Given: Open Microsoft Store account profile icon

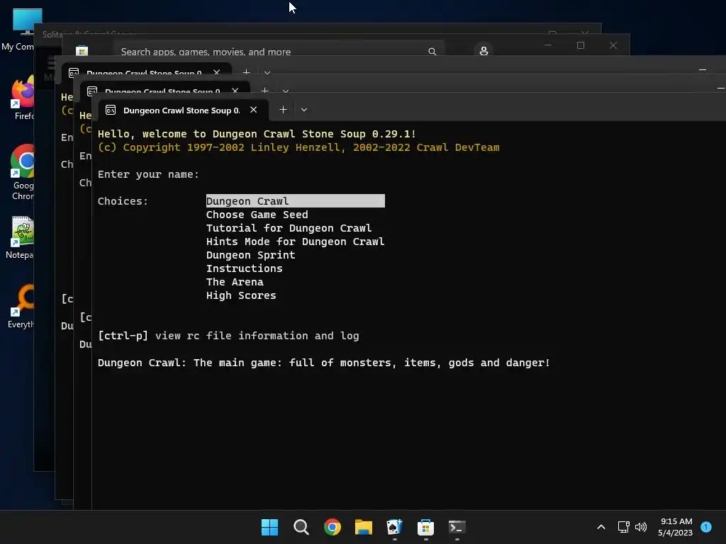Looking at the screenshot, I should coord(484,50).
